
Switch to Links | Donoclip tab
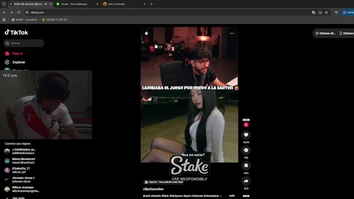point(116,4)
